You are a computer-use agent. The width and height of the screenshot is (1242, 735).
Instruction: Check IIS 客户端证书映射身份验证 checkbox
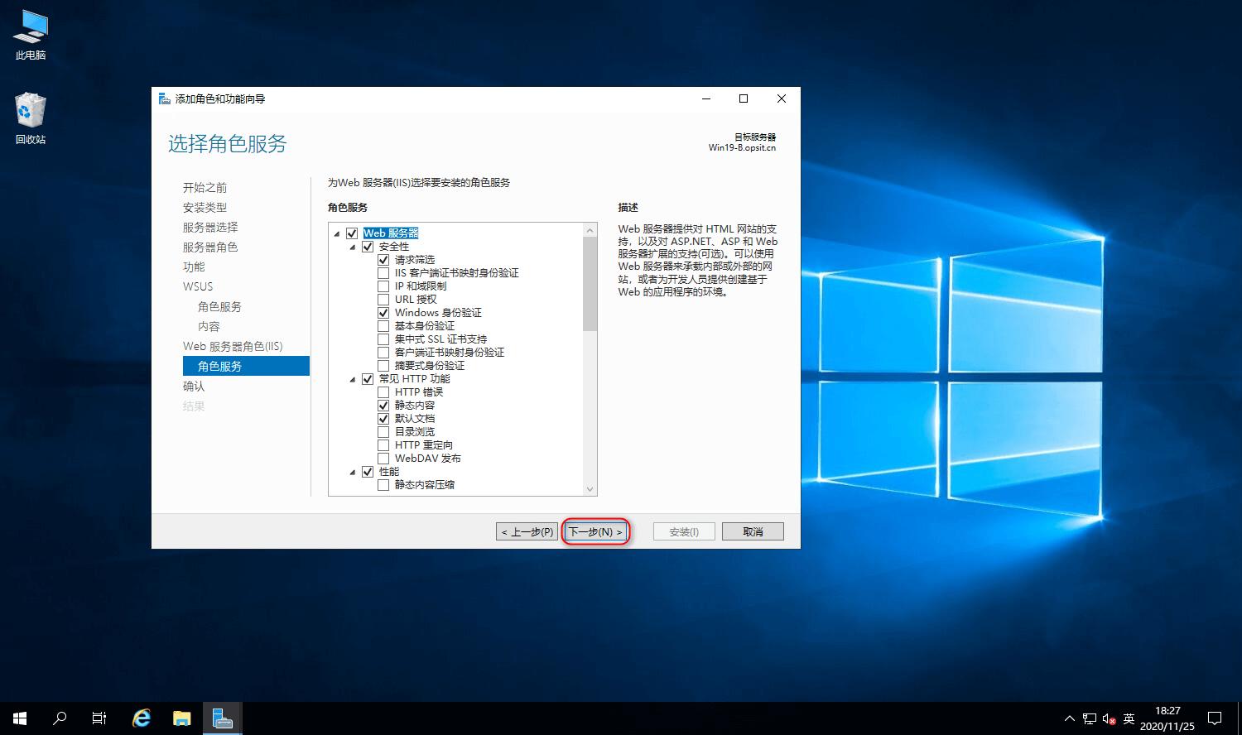[383, 273]
